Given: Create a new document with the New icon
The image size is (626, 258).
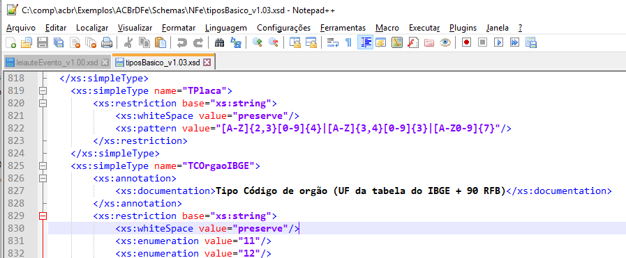Looking at the screenshot, I should pos(10,42).
